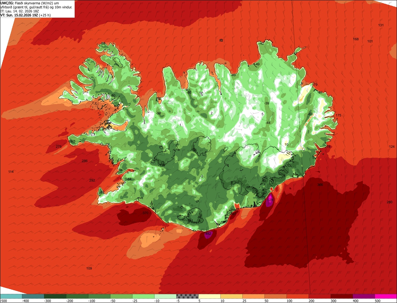Select the bright light green -25 to -10 swatch
The image size is (397, 303).
coord(143,296)
